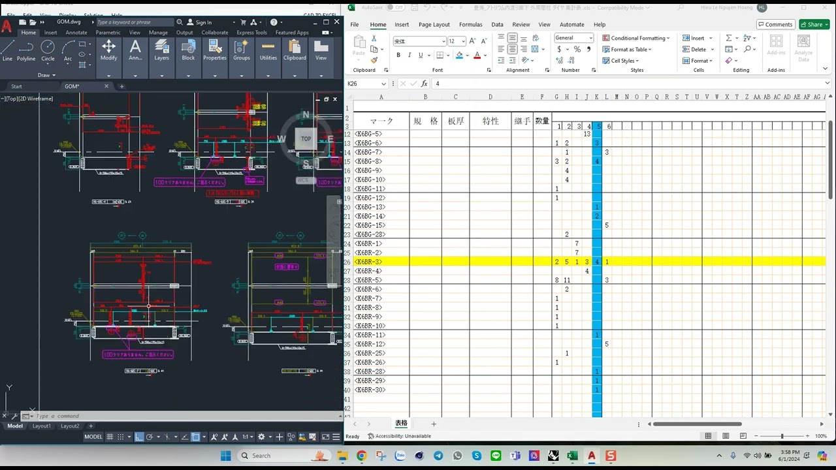
Task: Toggle the AutoSave switch in Excel
Action: pyautogui.click(x=396, y=7)
